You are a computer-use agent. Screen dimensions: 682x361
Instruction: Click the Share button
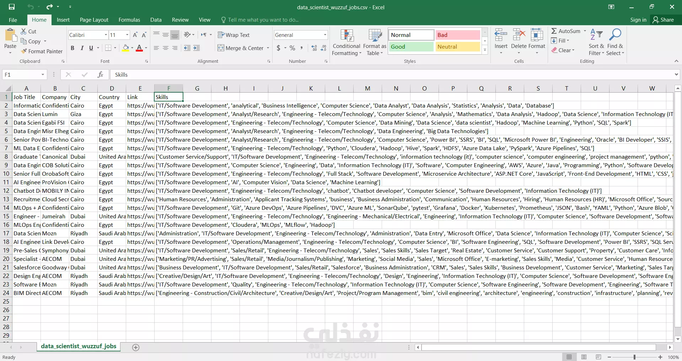tap(663, 20)
